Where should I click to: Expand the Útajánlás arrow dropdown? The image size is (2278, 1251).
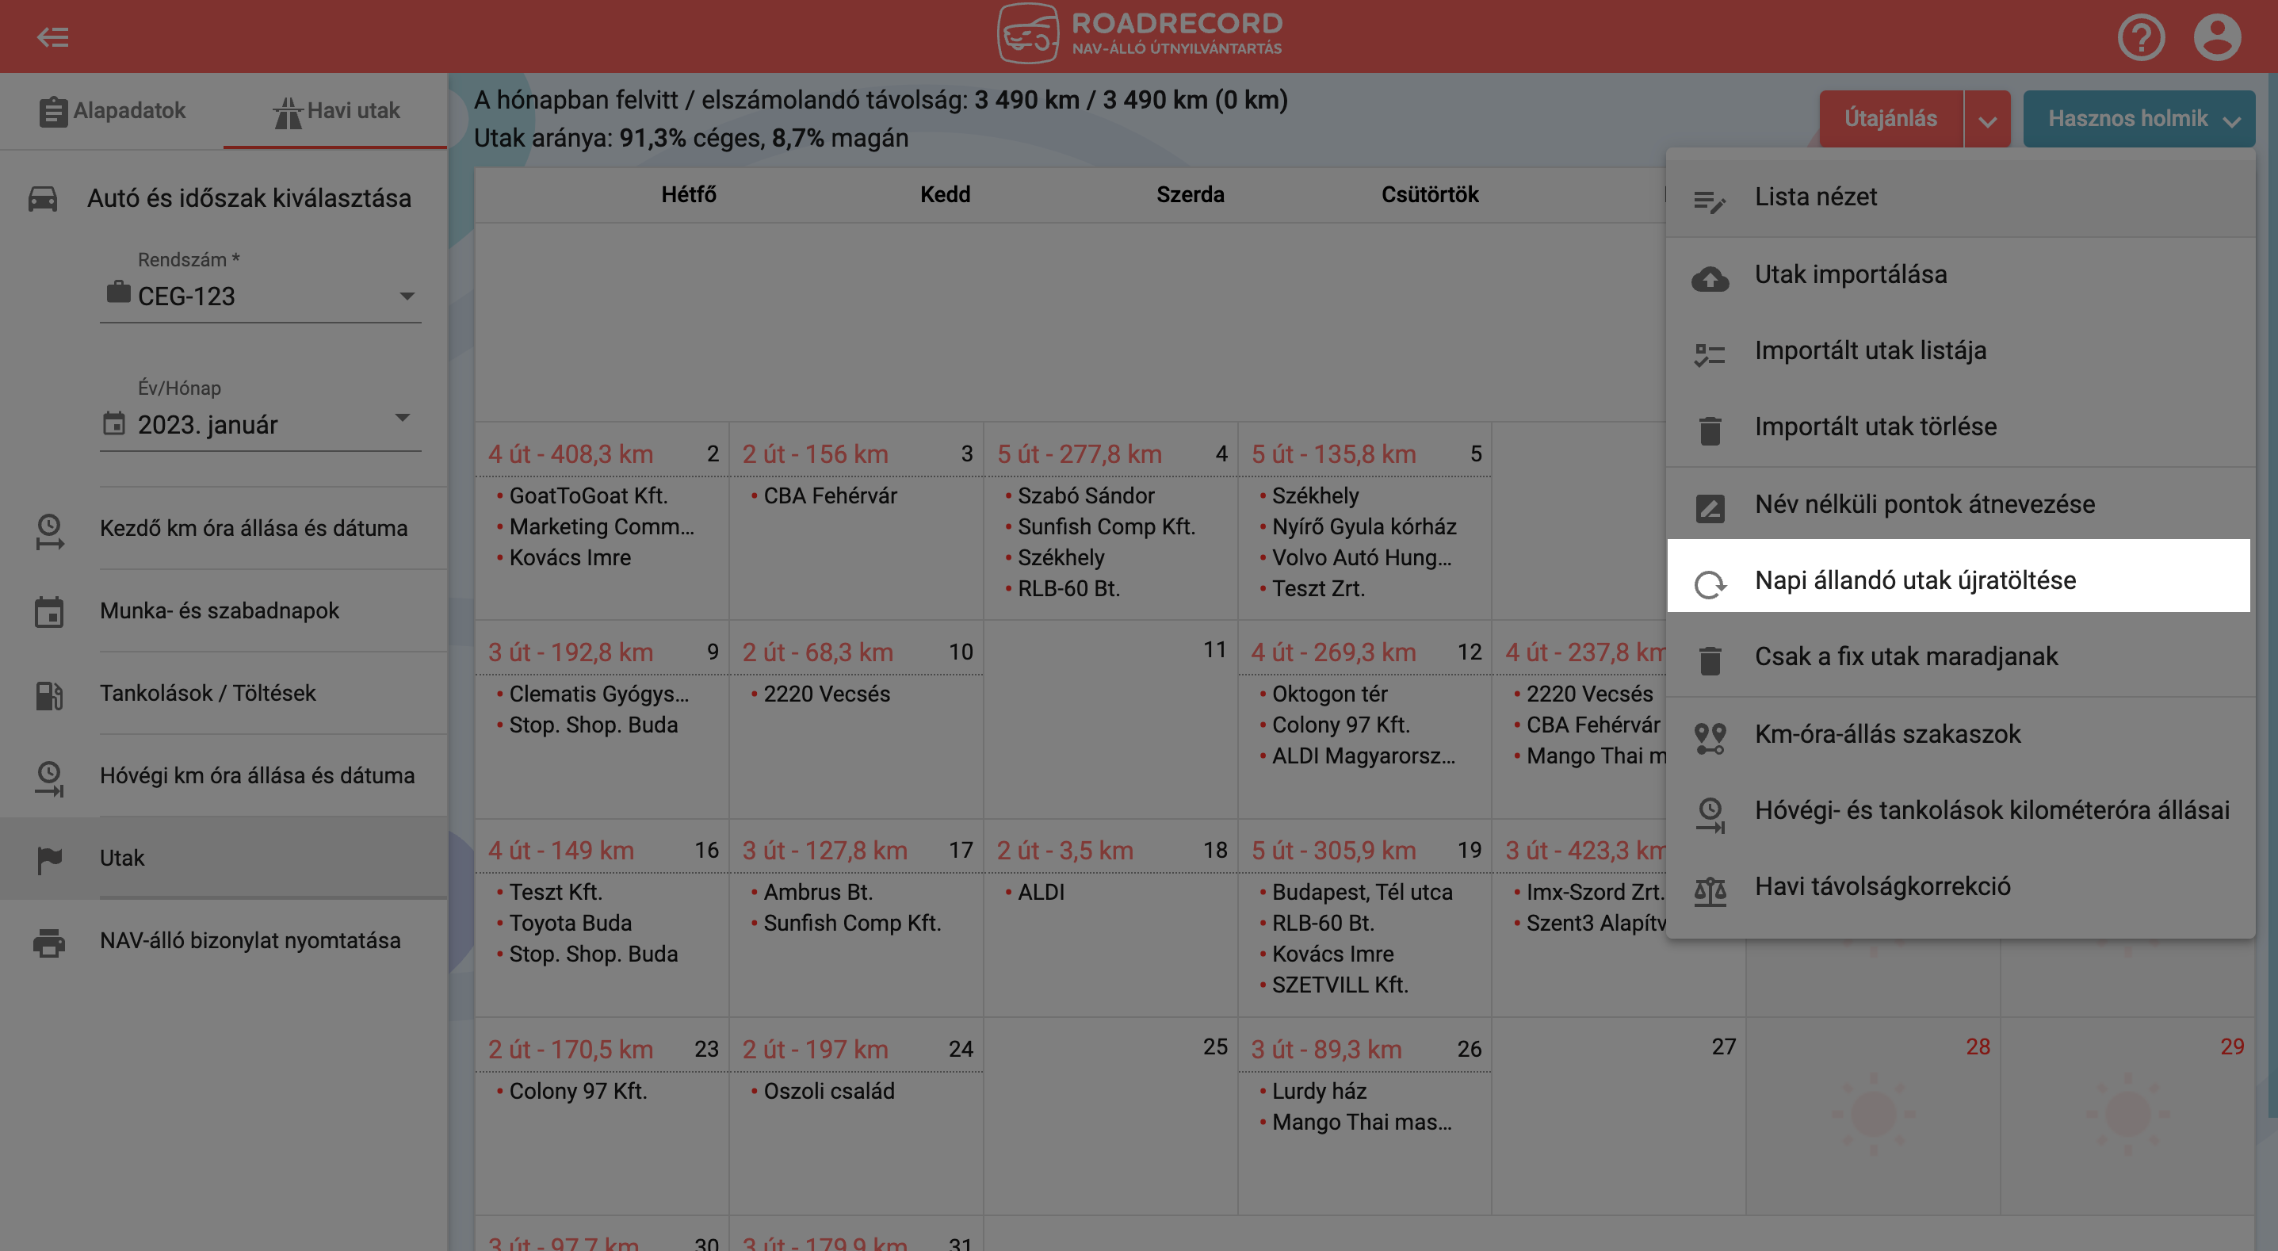pyautogui.click(x=1987, y=119)
